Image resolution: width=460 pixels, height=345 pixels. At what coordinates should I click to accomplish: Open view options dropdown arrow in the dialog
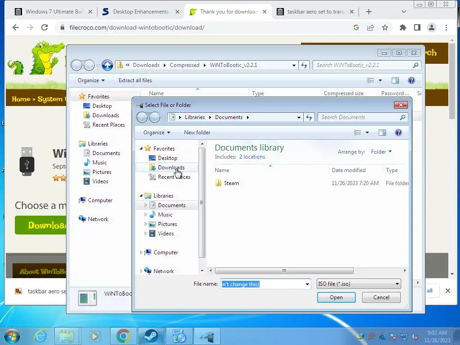tap(367, 133)
